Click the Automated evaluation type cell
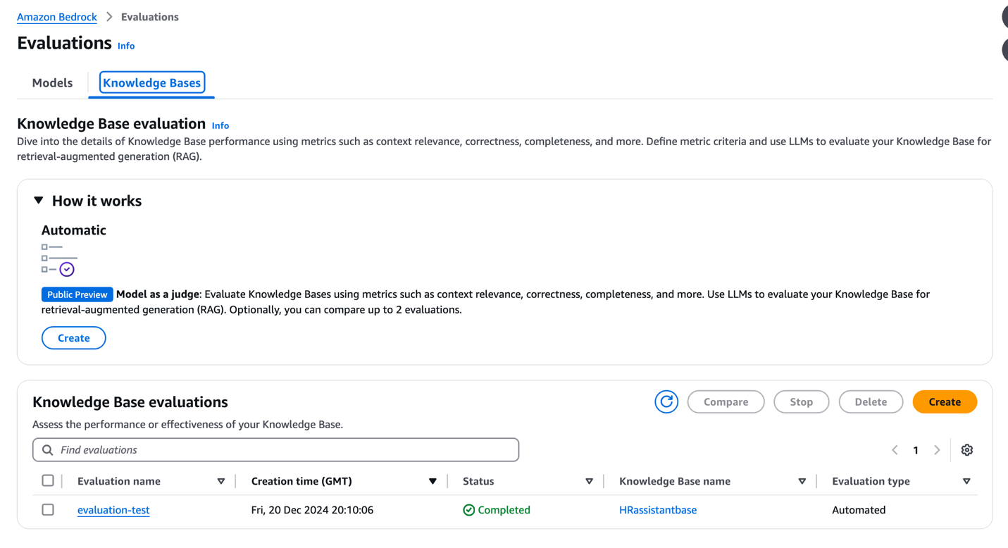The width and height of the screenshot is (1008, 548). pos(859,510)
